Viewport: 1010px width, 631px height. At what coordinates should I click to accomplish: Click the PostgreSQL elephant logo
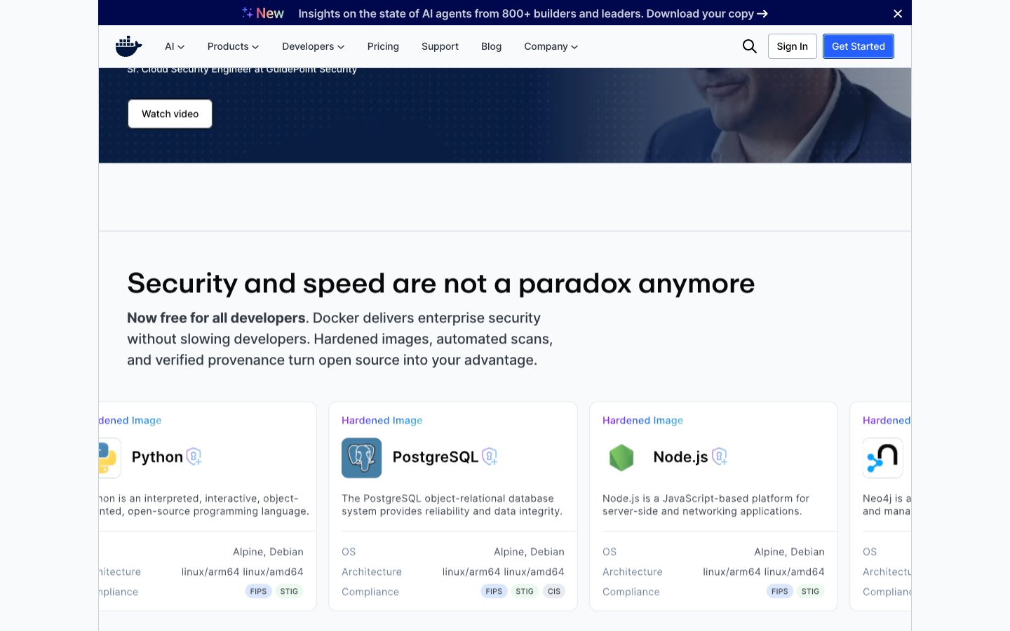tap(361, 458)
